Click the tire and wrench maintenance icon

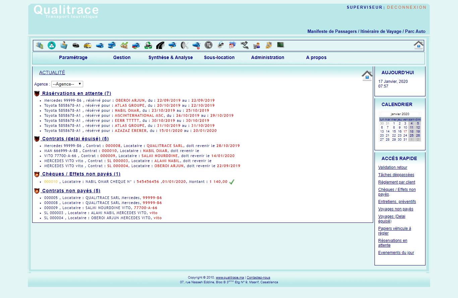[184, 45]
